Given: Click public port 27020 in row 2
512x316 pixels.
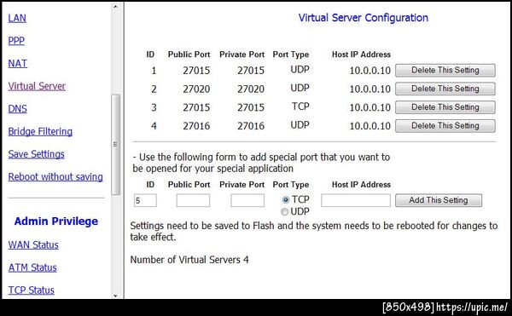Looking at the screenshot, I should 196,89.
